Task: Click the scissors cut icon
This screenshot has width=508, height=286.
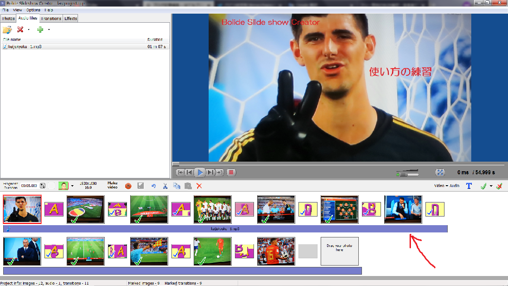Action: [165, 186]
